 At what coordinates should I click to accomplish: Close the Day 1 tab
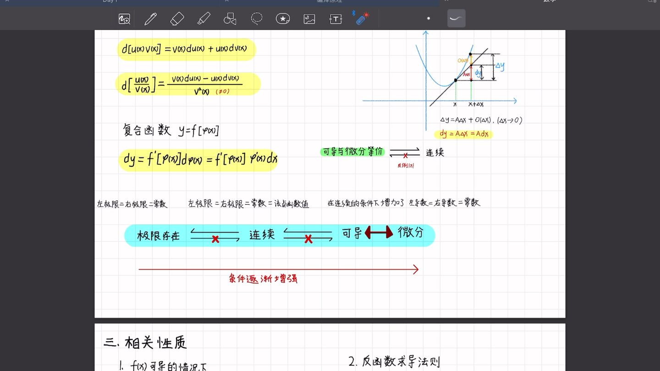coord(6,2)
